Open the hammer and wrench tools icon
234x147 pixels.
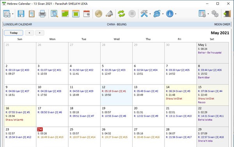pyautogui.click(x=144, y=14)
